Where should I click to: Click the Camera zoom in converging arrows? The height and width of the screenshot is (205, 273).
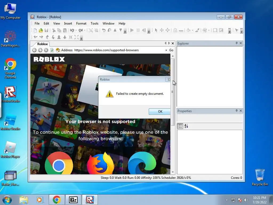click(x=70, y=37)
